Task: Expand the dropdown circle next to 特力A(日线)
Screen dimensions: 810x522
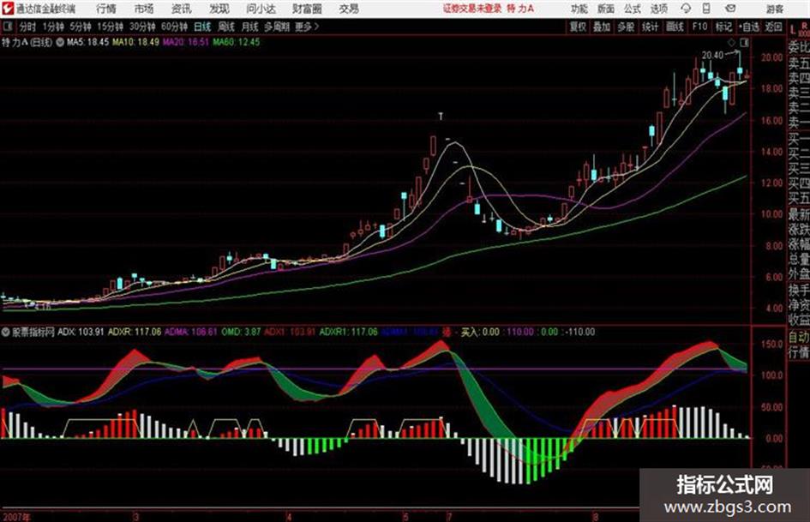Action: [x=60, y=42]
